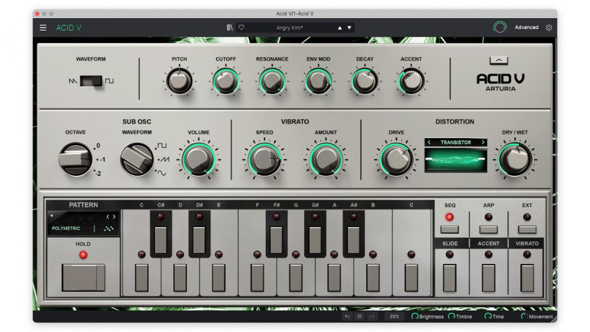Enable ARP mode button
590x332 pixels.
coord(488,229)
